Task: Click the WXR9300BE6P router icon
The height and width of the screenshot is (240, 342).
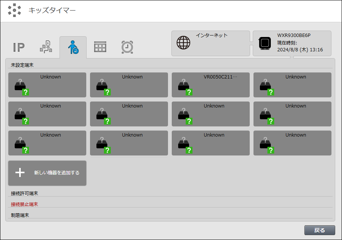Action: 265,43
